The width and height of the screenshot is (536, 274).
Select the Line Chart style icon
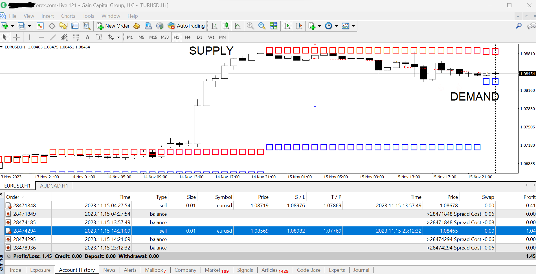click(238, 26)
